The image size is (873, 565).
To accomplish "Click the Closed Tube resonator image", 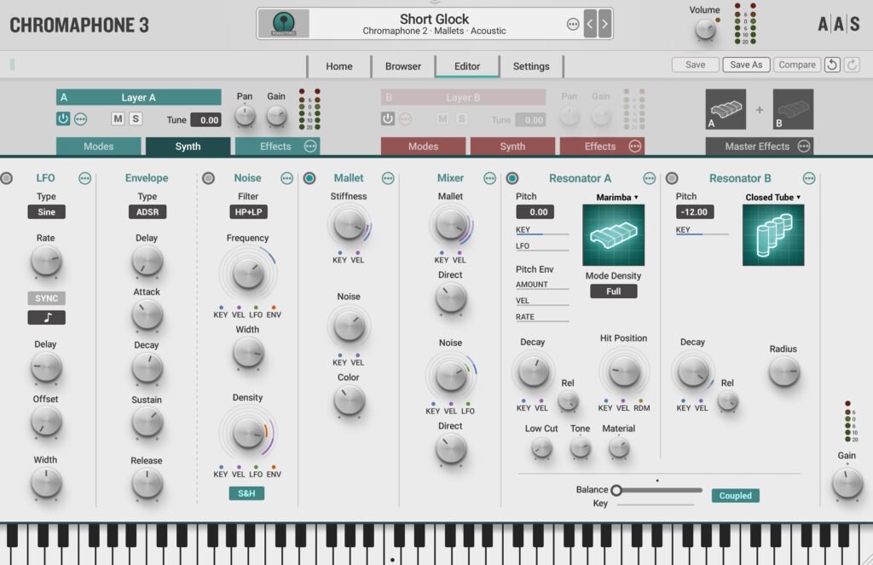I will (x=773, y=235).
